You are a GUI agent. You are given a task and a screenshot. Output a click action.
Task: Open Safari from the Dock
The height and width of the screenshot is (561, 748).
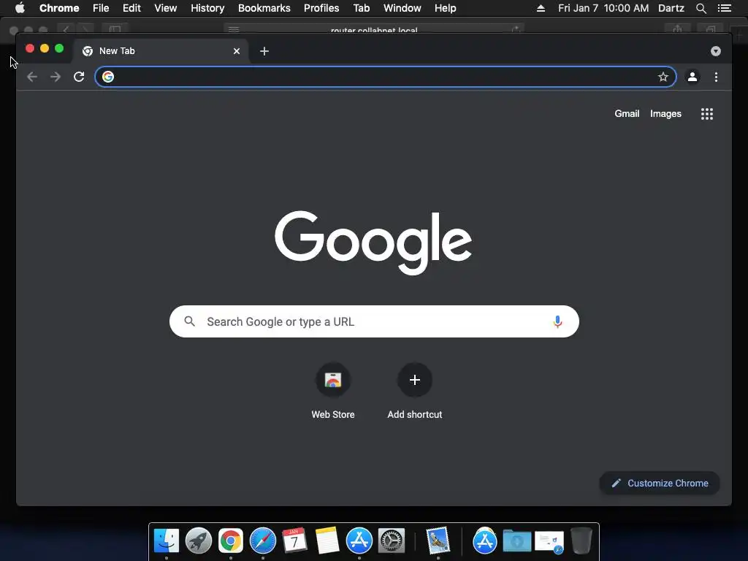tap(263, 541)
